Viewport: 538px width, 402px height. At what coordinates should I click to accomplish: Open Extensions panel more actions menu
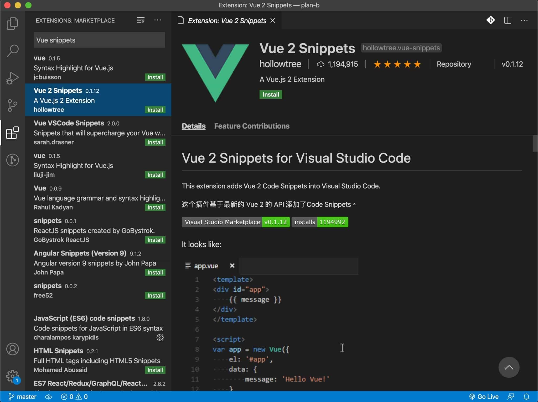158,20
